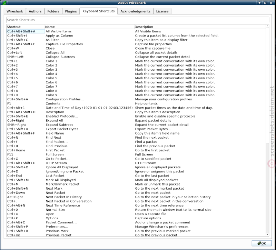View the License tab
This screenshot has width=276, height=250.
162,11
